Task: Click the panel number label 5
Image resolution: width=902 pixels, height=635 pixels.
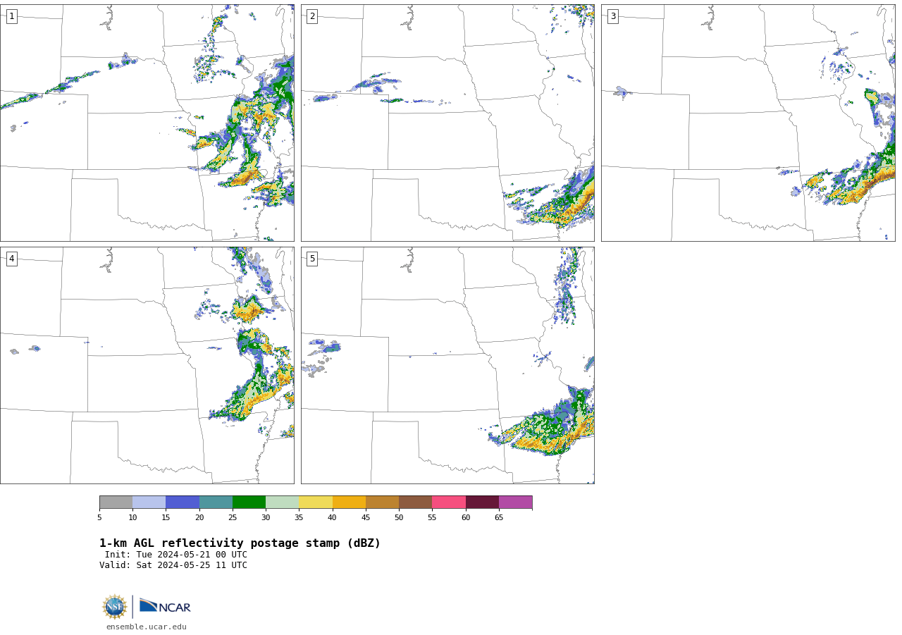Action: click(x=312, y=259)
